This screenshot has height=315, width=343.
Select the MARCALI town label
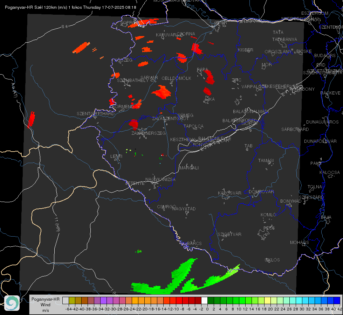189,168
